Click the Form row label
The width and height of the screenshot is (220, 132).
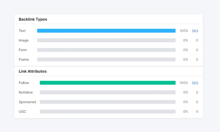point(23,50)
